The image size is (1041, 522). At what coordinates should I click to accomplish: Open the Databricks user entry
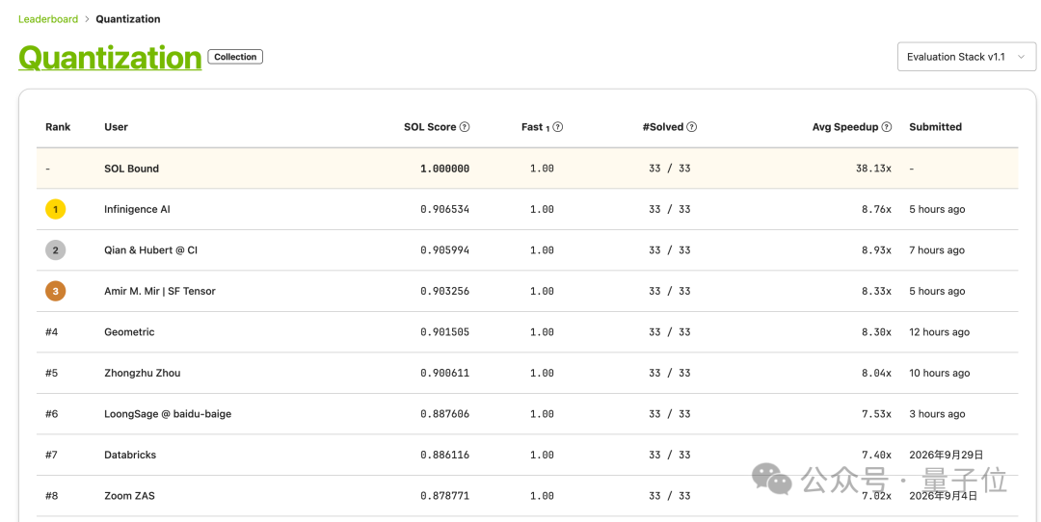click(130, 455)
